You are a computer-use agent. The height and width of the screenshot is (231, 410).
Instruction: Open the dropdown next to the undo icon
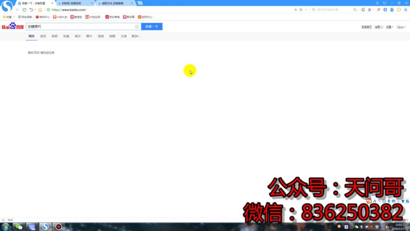[35, 10]
